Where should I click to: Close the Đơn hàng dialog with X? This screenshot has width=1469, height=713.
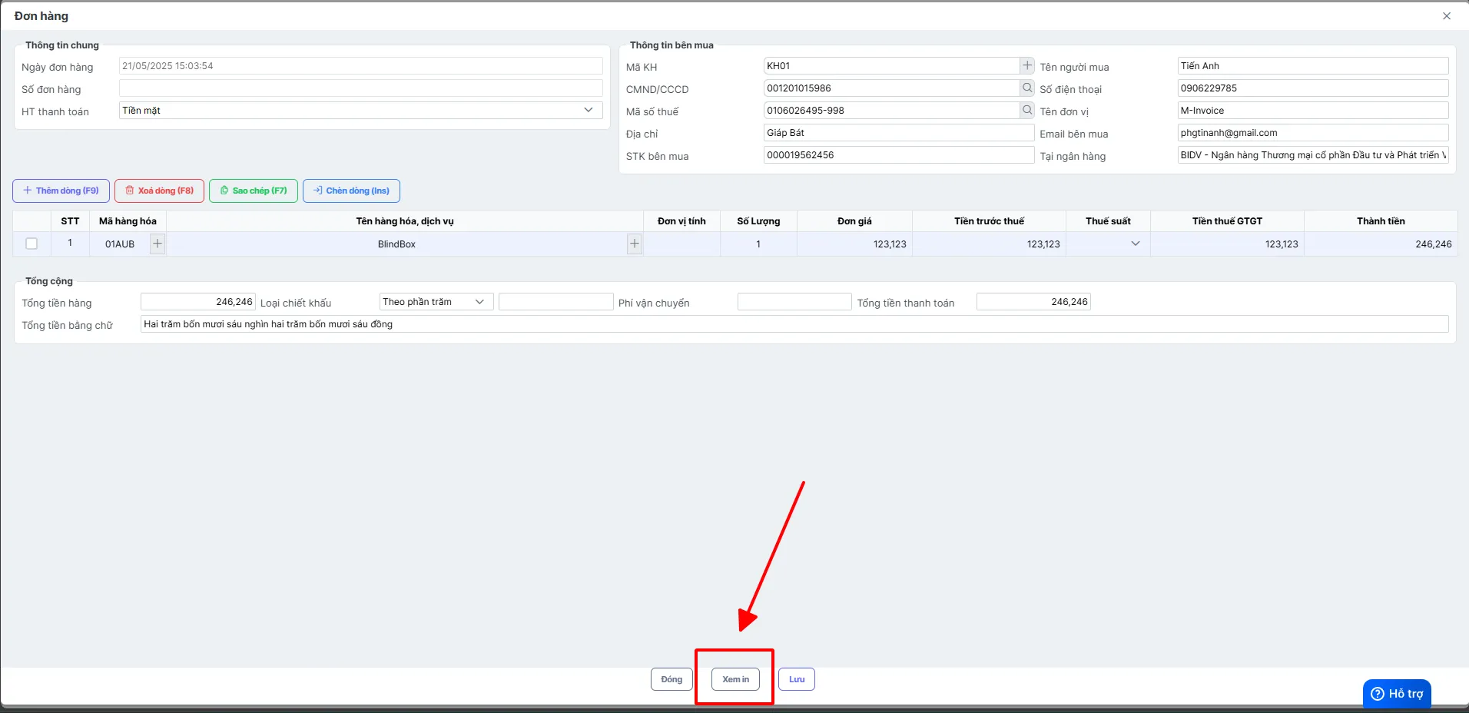[1447, 15]
